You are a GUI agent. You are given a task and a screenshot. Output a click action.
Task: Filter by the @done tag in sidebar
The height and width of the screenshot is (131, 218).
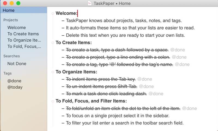tap(14, 81)
